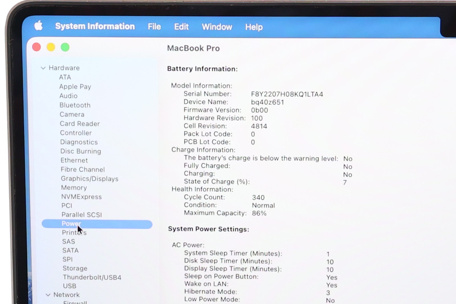Open the File menu

click(x=154, y=27)
